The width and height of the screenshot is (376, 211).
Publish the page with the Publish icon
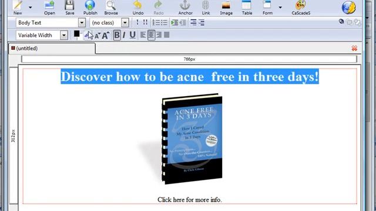(90, 8)
